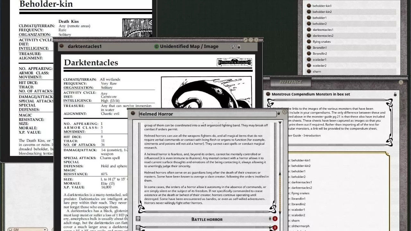Open Ibrandlin1 link icon in top list
Viewport: 411px width, 231px height.
click(x=309, y=47)
